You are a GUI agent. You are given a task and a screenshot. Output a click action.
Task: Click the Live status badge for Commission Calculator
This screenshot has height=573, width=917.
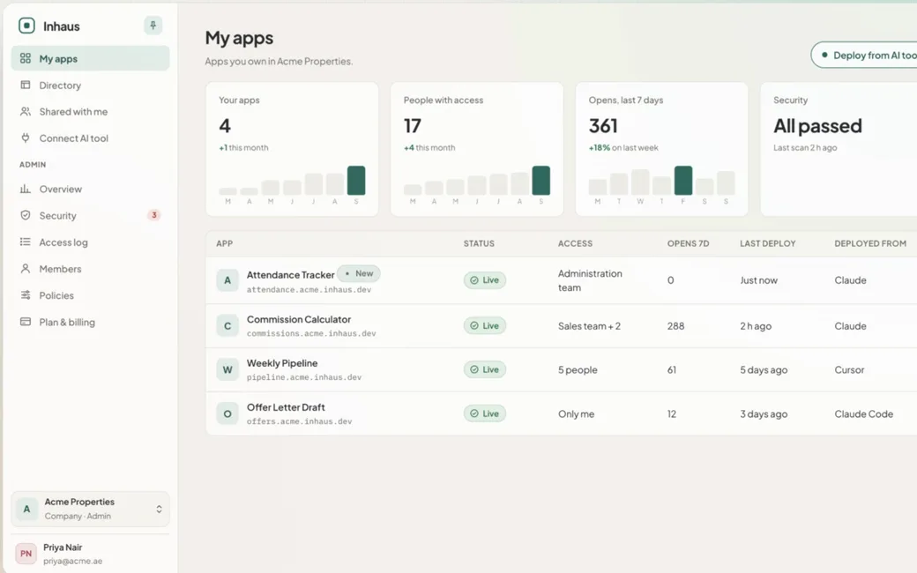tap(485, 325)
